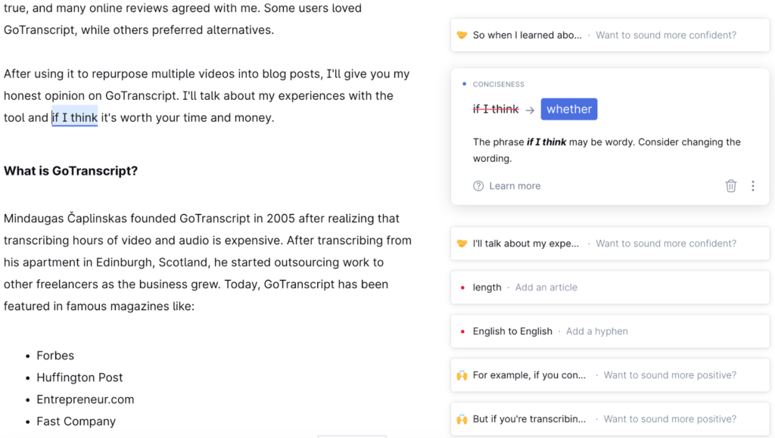Click the question mark help icon
This screenshot has height=438, width=775.
pos(478,186)
